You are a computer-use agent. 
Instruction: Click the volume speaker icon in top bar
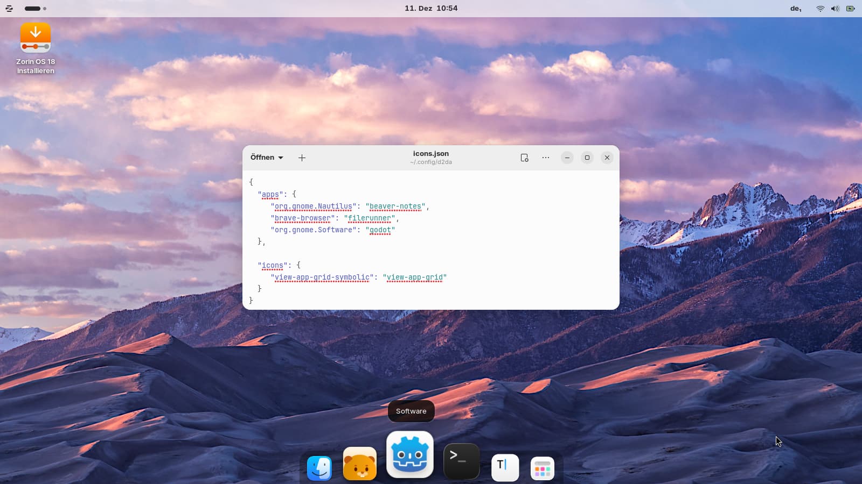click(835, 9)
